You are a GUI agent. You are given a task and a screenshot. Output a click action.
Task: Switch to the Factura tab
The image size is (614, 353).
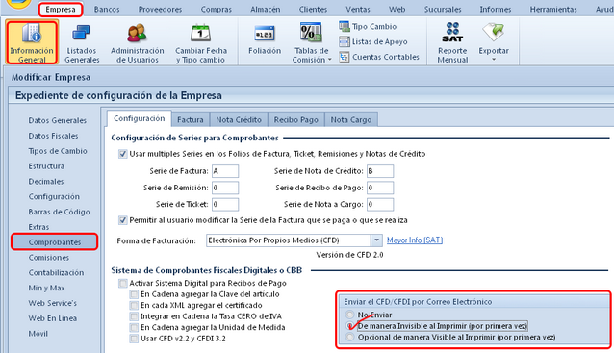(191, 120)
